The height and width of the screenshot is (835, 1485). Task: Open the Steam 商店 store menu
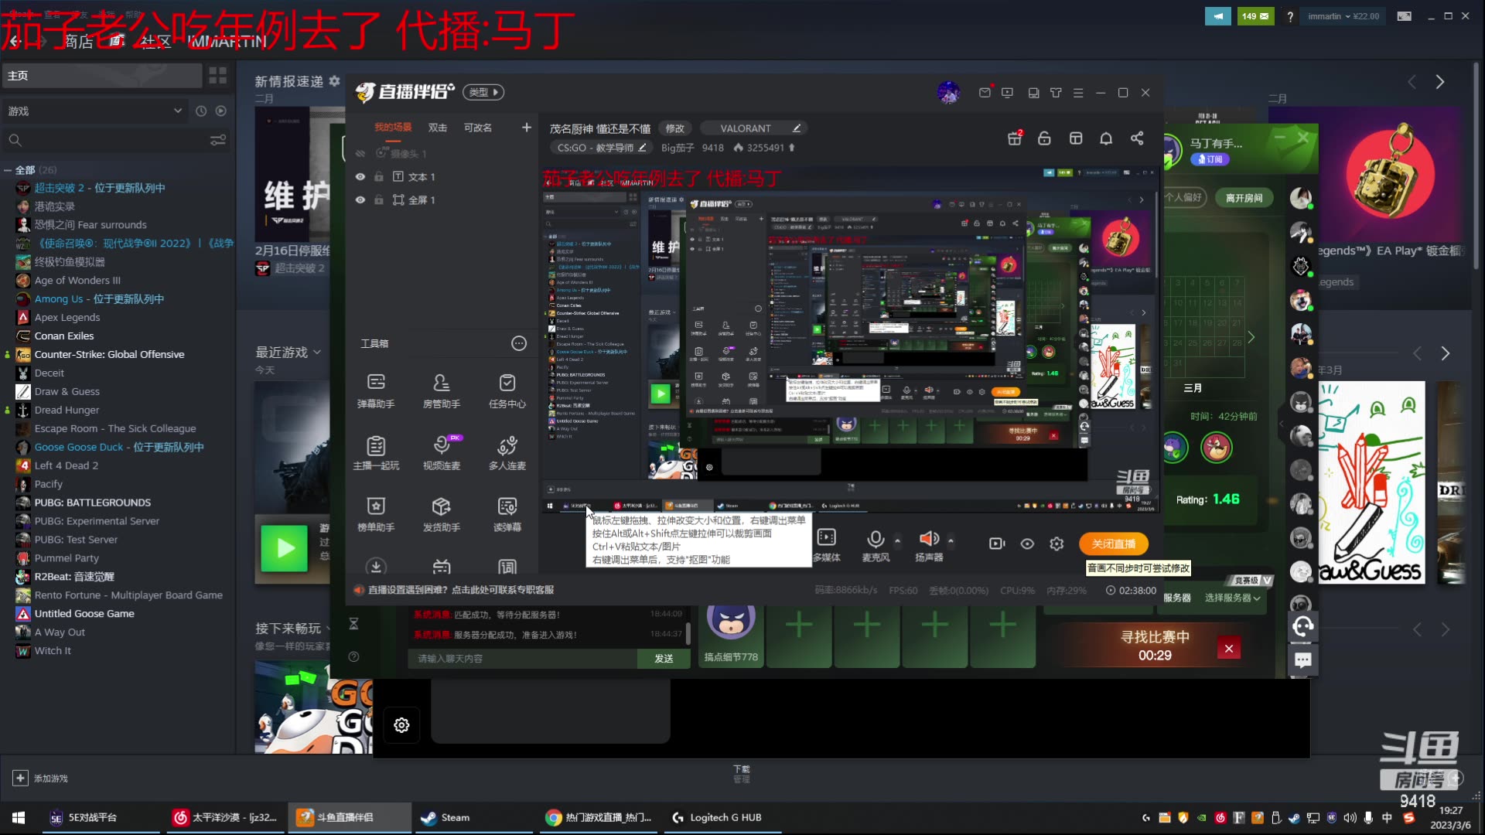point(79,42)
